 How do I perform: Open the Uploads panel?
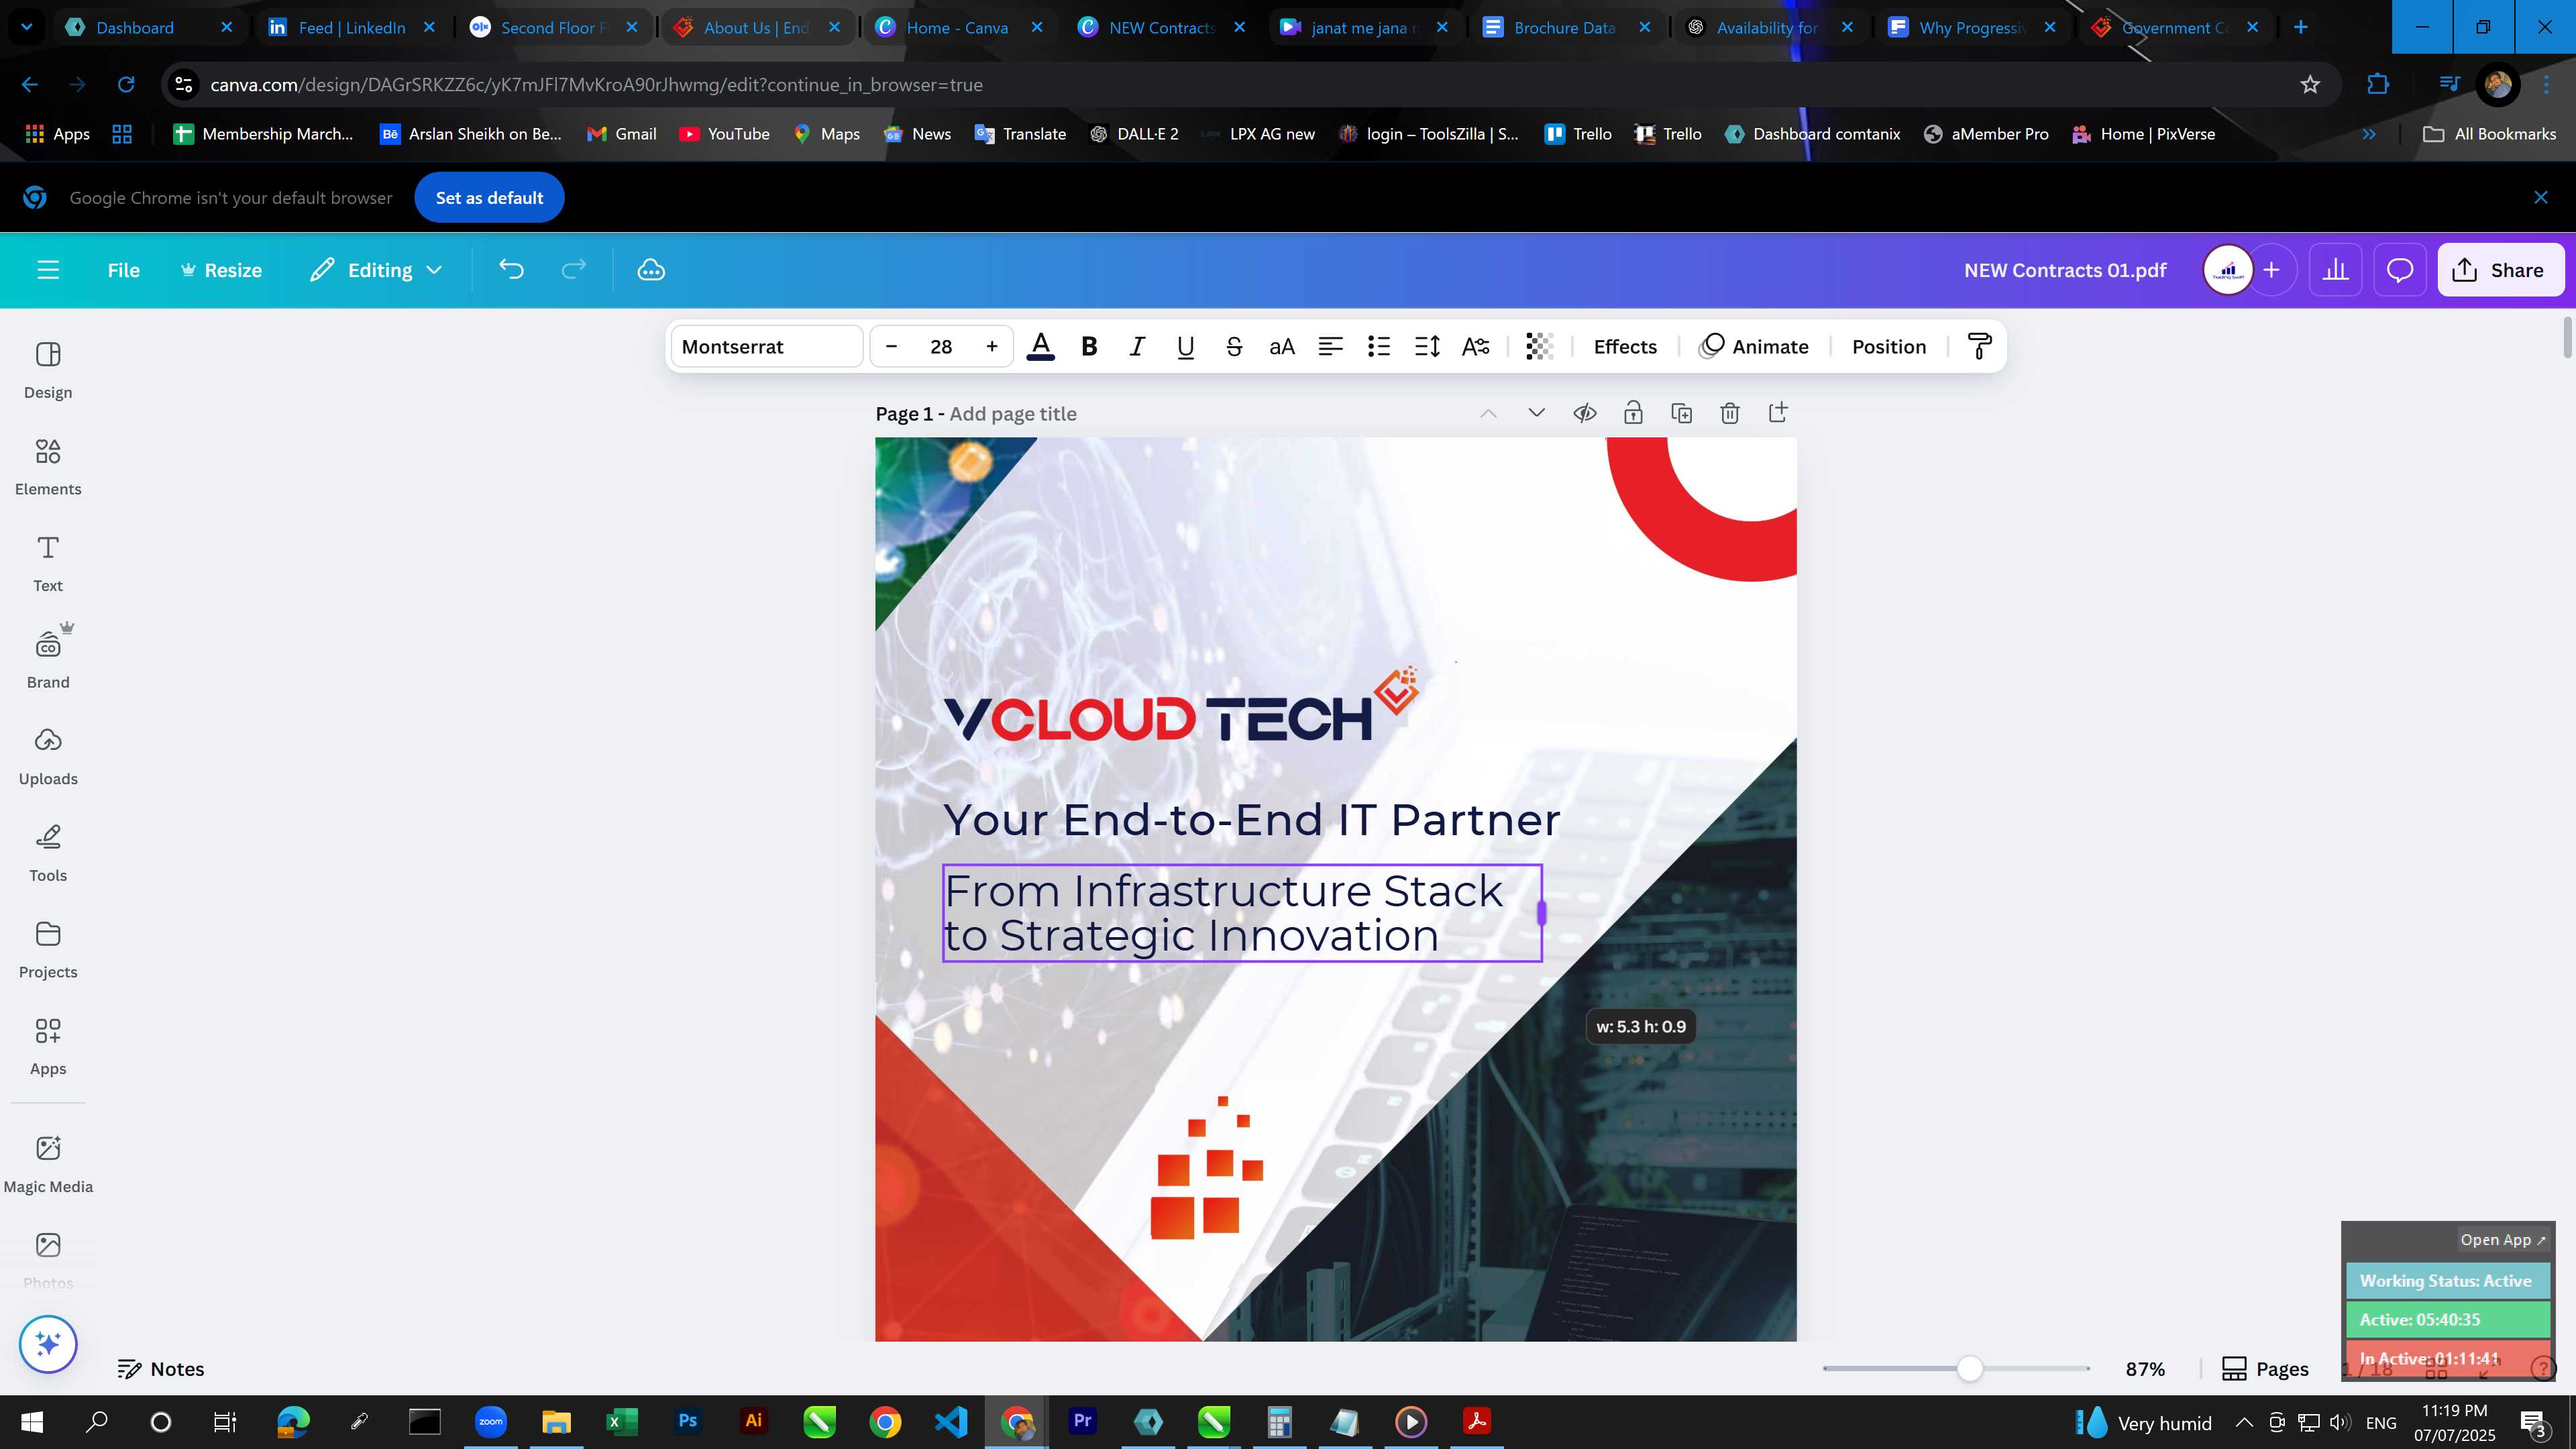click(48, 757)
